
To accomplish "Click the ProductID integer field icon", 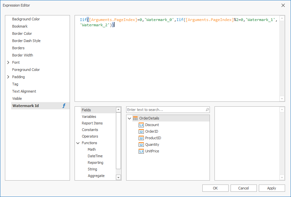I will point(141,138).
